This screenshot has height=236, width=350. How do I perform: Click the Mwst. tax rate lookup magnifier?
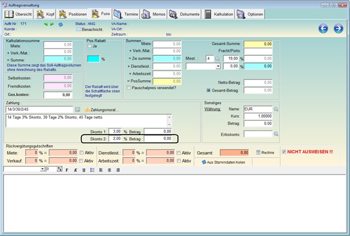click(217, 59)
